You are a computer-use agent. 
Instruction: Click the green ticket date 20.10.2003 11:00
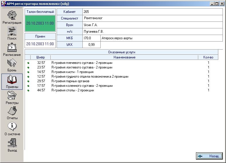[x=40, y=23]
